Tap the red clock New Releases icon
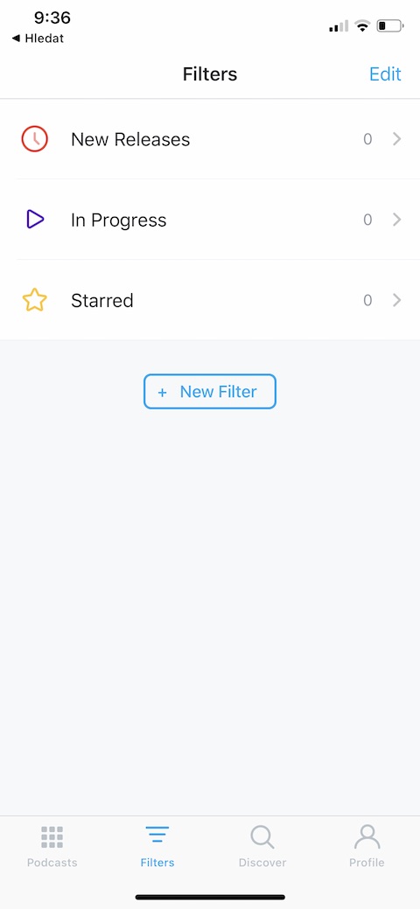 pyautogui.click(x=35, y=139)
